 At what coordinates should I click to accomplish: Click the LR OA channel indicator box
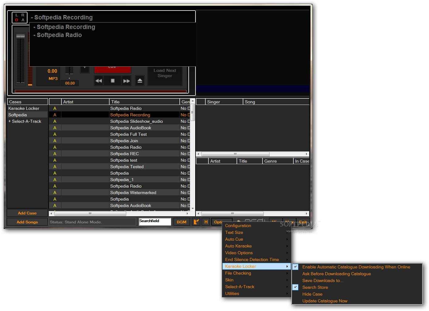(x=20, y=18)
